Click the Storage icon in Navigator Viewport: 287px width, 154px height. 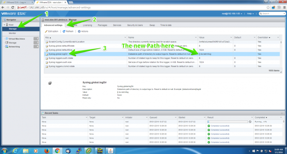click(7, 42)
